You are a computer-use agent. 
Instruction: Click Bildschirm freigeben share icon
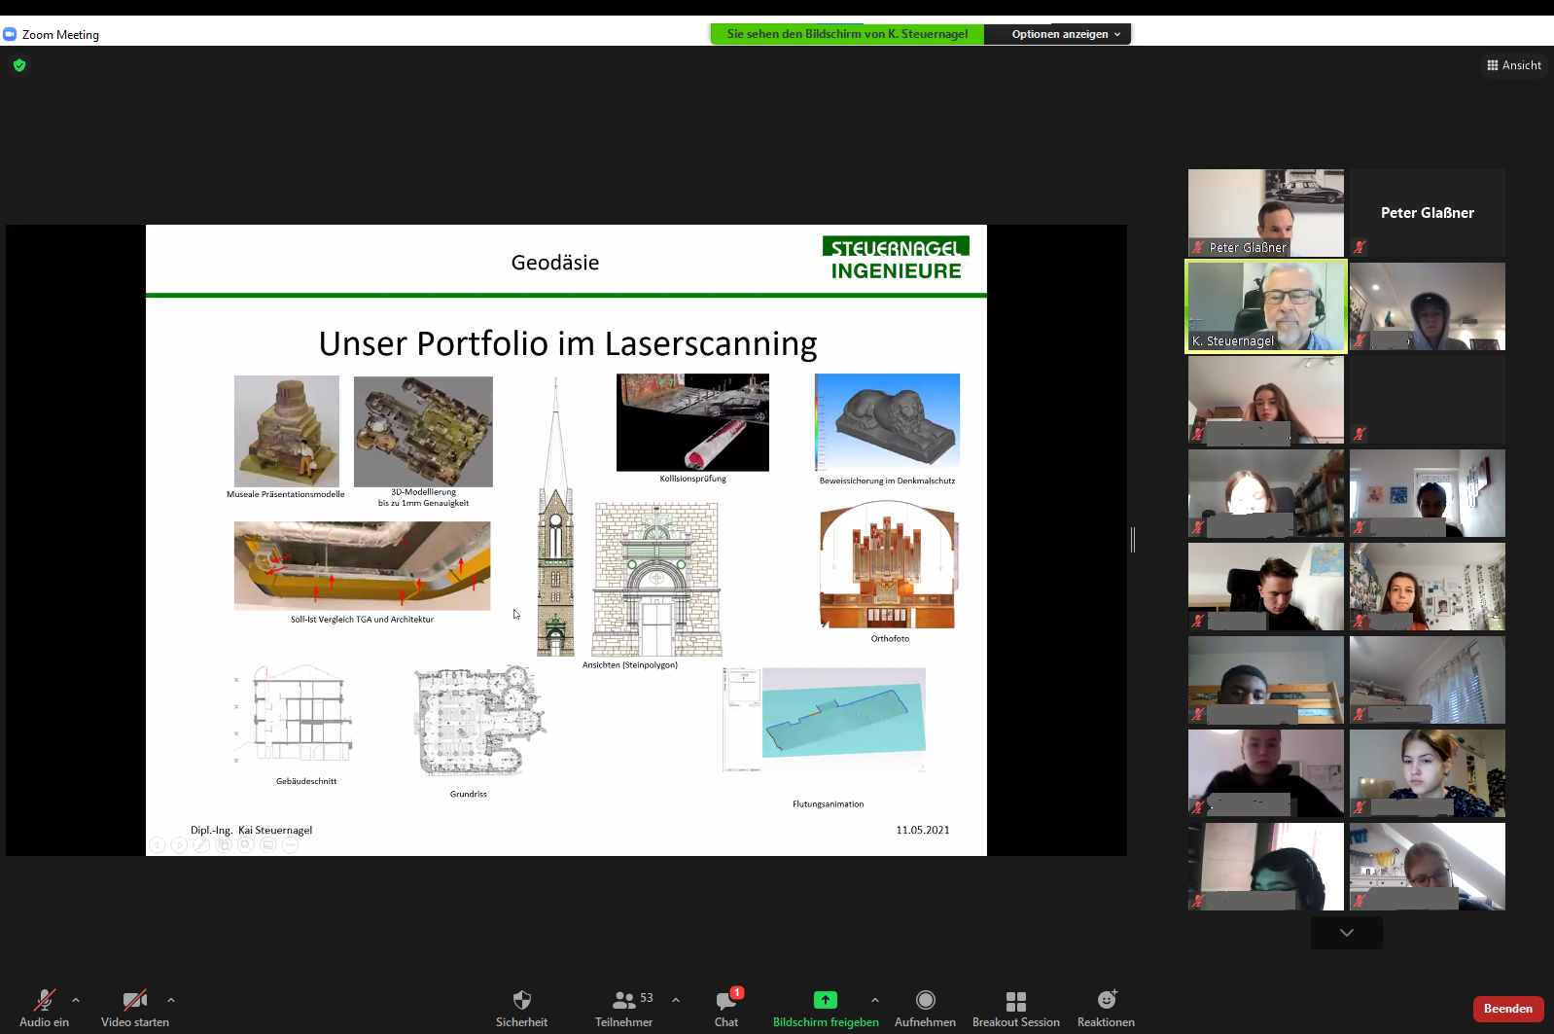point(825,1001)
